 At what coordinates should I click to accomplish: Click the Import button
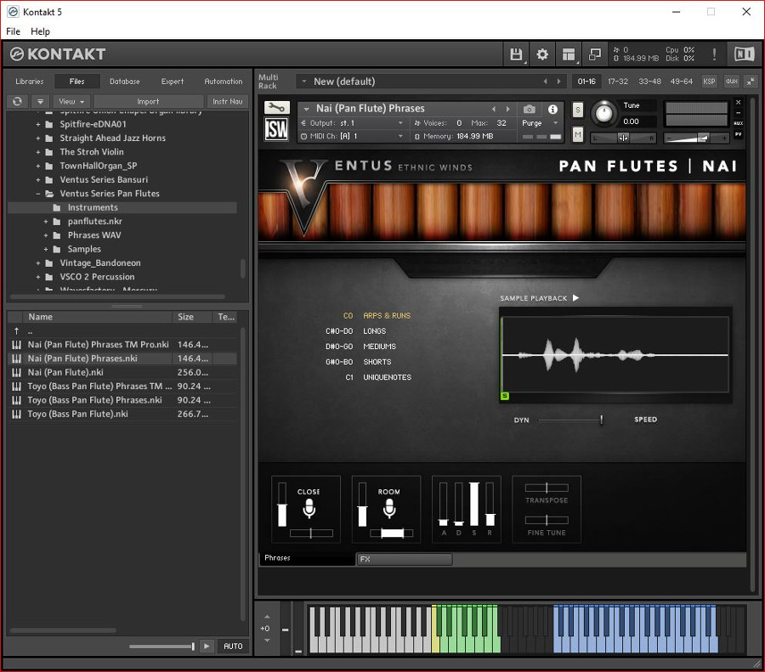pyautogui.click(x=148, y=101)
